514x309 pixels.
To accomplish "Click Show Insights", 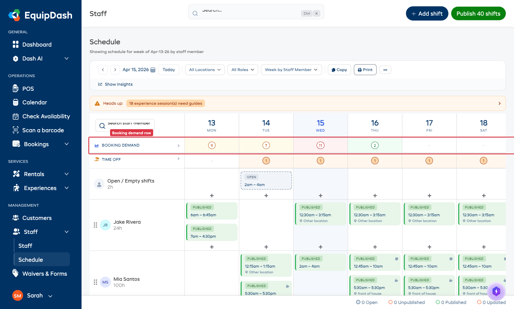I will point(116,84).
